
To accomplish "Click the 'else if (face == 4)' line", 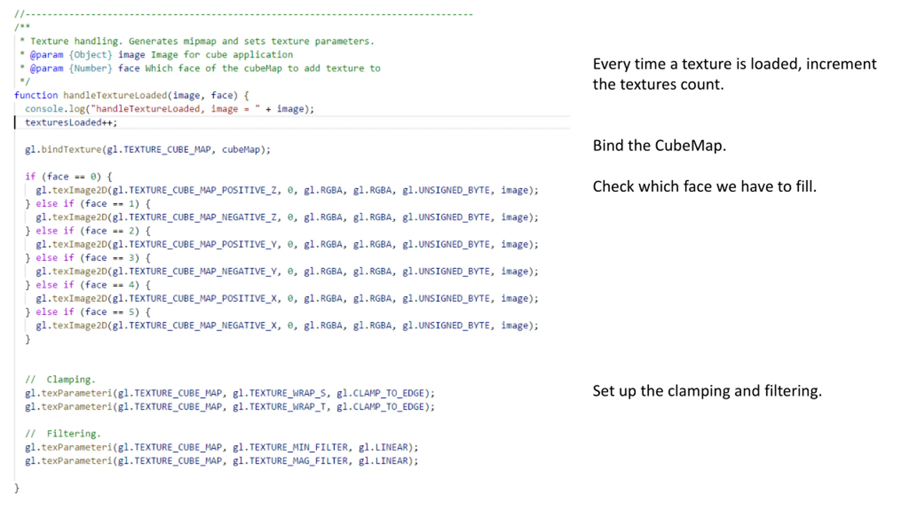I will click(88, 285).
